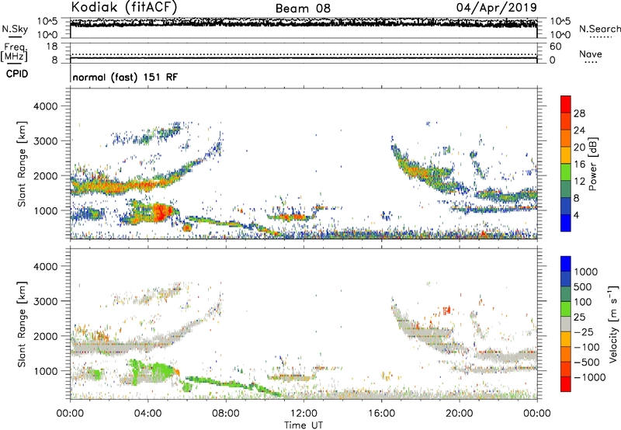Click the power panel 'Slant Range [km]' label
This screenshot has width=621, height=430.
pos(22,164)
